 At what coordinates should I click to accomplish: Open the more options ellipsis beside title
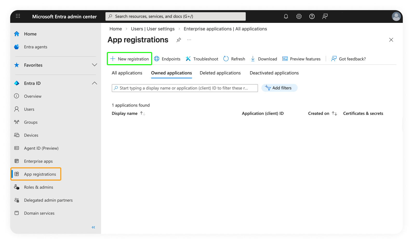coord(189,40)
